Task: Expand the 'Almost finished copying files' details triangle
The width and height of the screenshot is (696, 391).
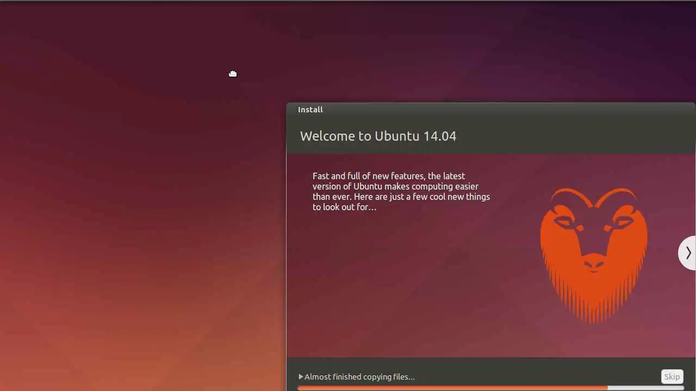Action: [x=301, y=377]
